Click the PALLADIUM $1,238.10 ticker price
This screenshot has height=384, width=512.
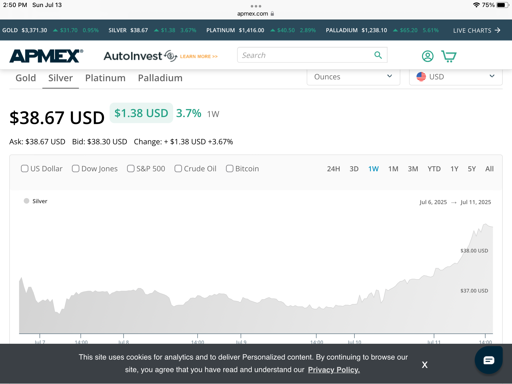coord(374,30)
